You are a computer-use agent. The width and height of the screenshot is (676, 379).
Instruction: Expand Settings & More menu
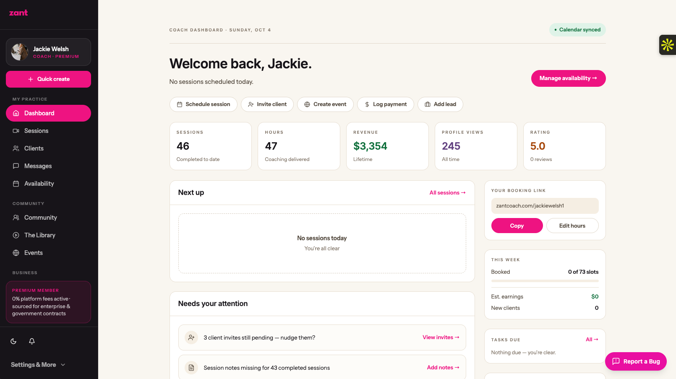(38, 365)
